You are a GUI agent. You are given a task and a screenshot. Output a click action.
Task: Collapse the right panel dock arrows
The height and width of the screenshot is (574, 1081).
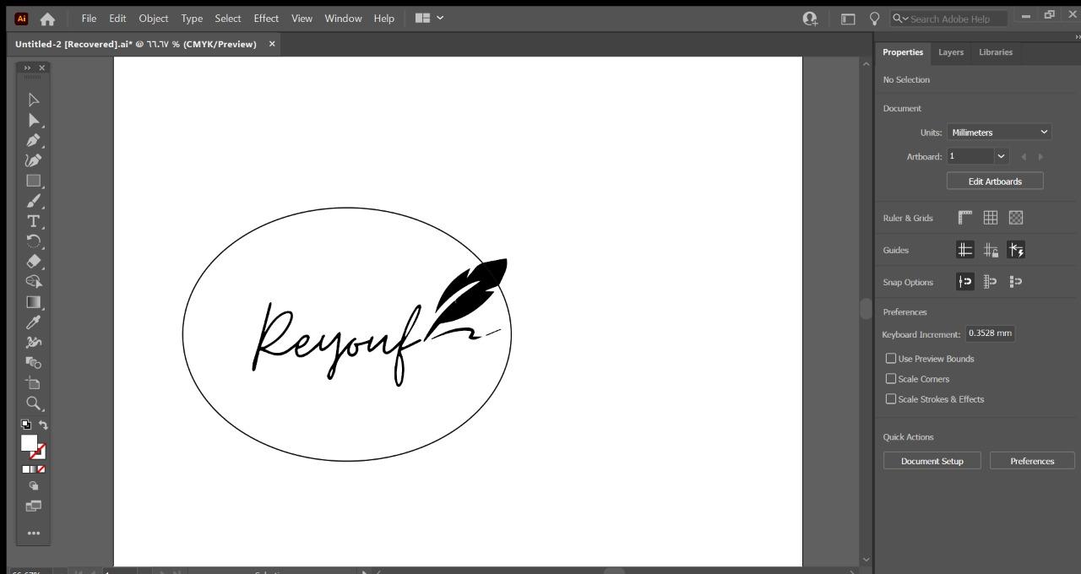click(1077, 37)
